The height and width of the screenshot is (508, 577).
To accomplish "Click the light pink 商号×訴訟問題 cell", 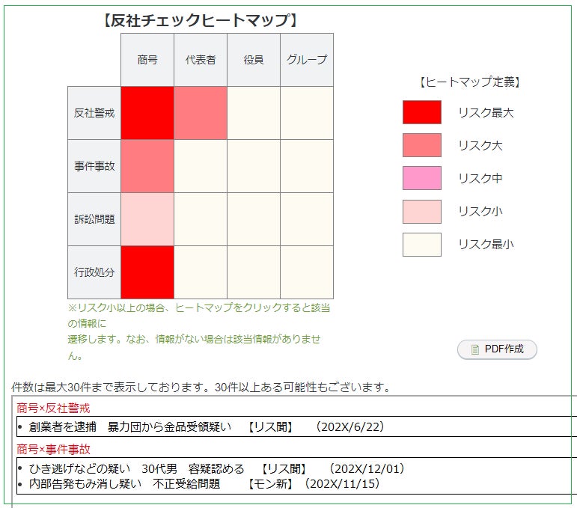I will (147, 219).
